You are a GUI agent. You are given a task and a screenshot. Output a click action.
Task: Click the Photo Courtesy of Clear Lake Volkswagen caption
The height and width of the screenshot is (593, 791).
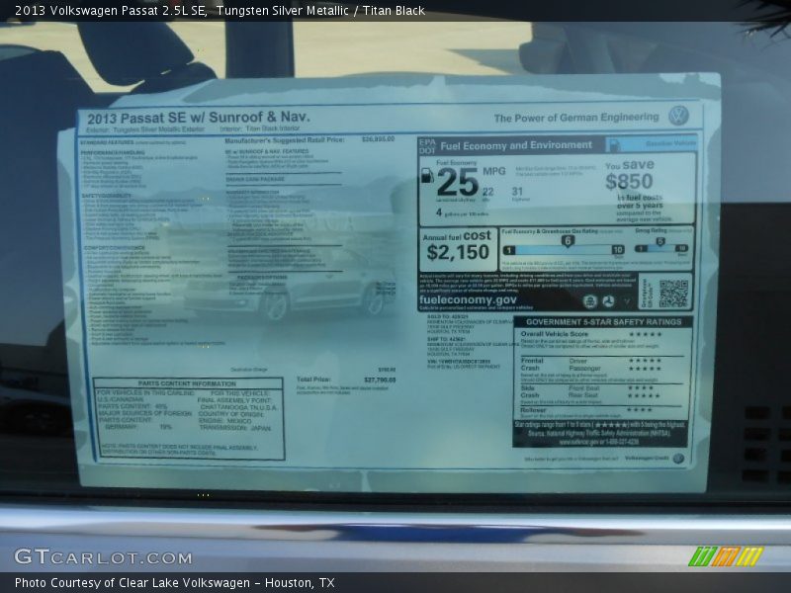tap(175, 583)
